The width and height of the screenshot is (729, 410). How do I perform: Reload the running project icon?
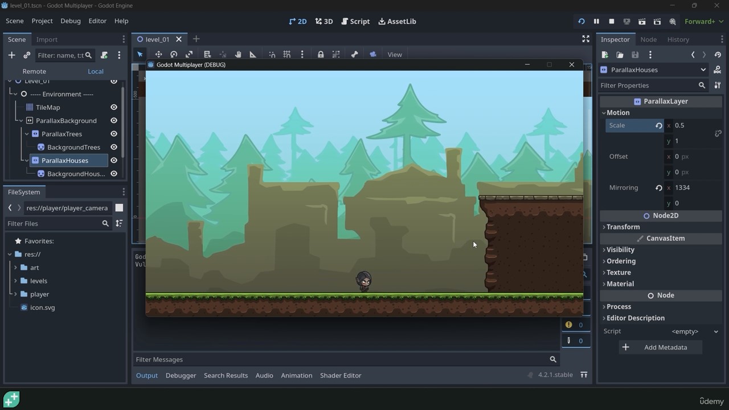[x=581, y=22]
